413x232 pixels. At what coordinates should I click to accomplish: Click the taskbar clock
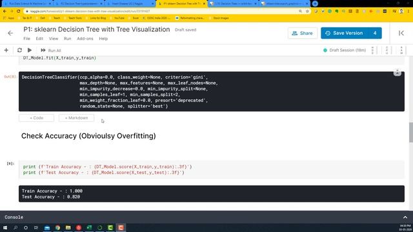405,227
